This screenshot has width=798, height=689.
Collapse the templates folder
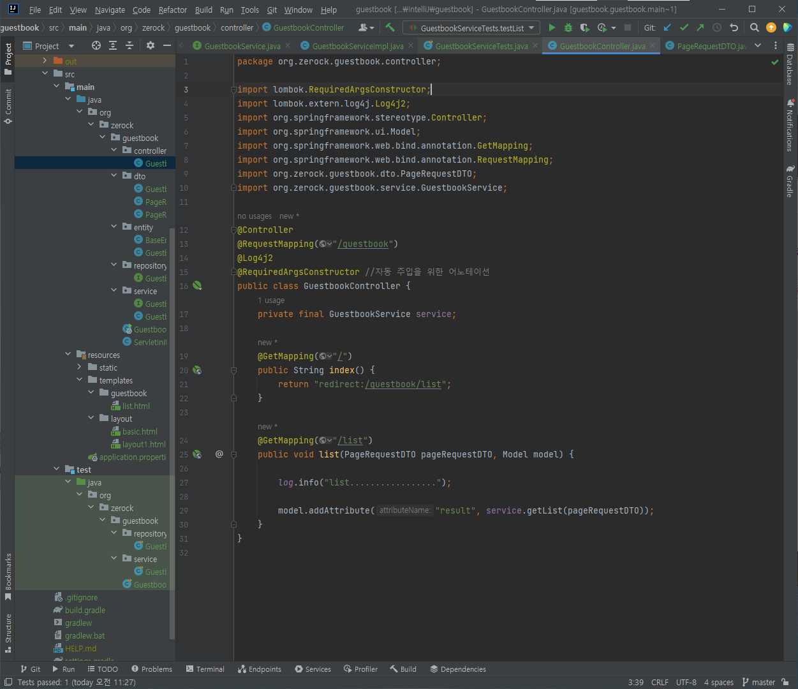[x=79, y=380]
